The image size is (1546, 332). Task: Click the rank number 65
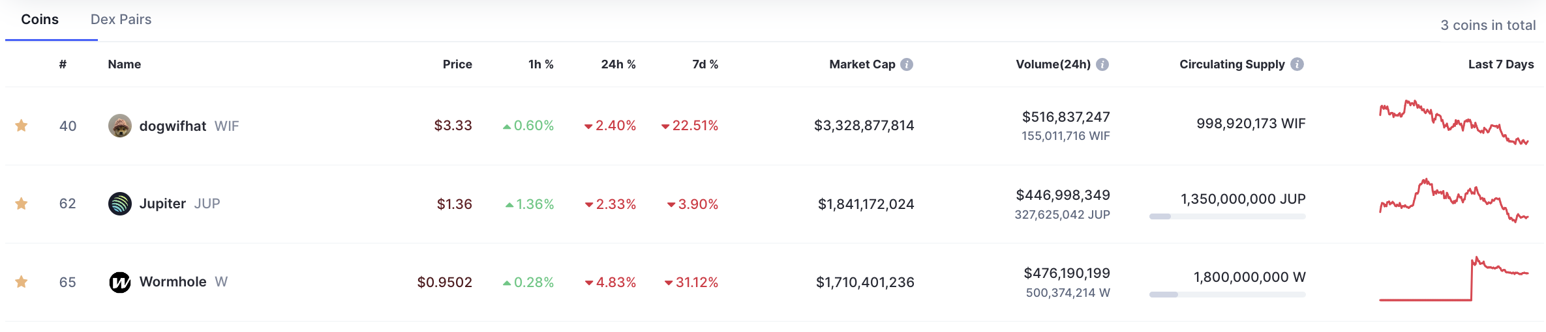click(68, 283)
